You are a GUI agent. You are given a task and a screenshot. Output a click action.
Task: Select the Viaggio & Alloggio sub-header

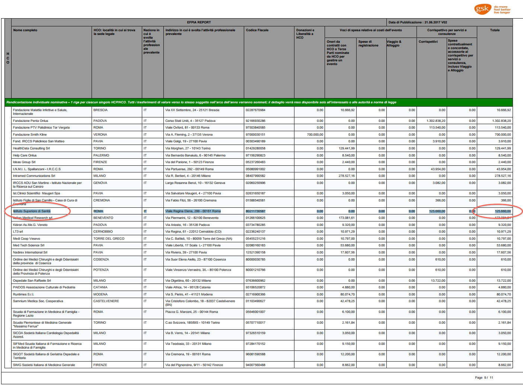[x=394, y=43]
